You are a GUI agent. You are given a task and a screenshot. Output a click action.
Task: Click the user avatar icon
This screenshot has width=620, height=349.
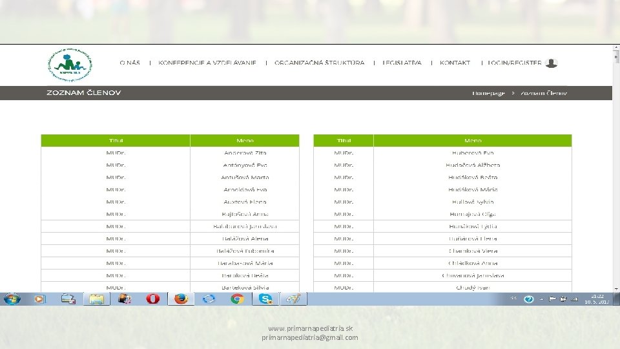[551, 63]
